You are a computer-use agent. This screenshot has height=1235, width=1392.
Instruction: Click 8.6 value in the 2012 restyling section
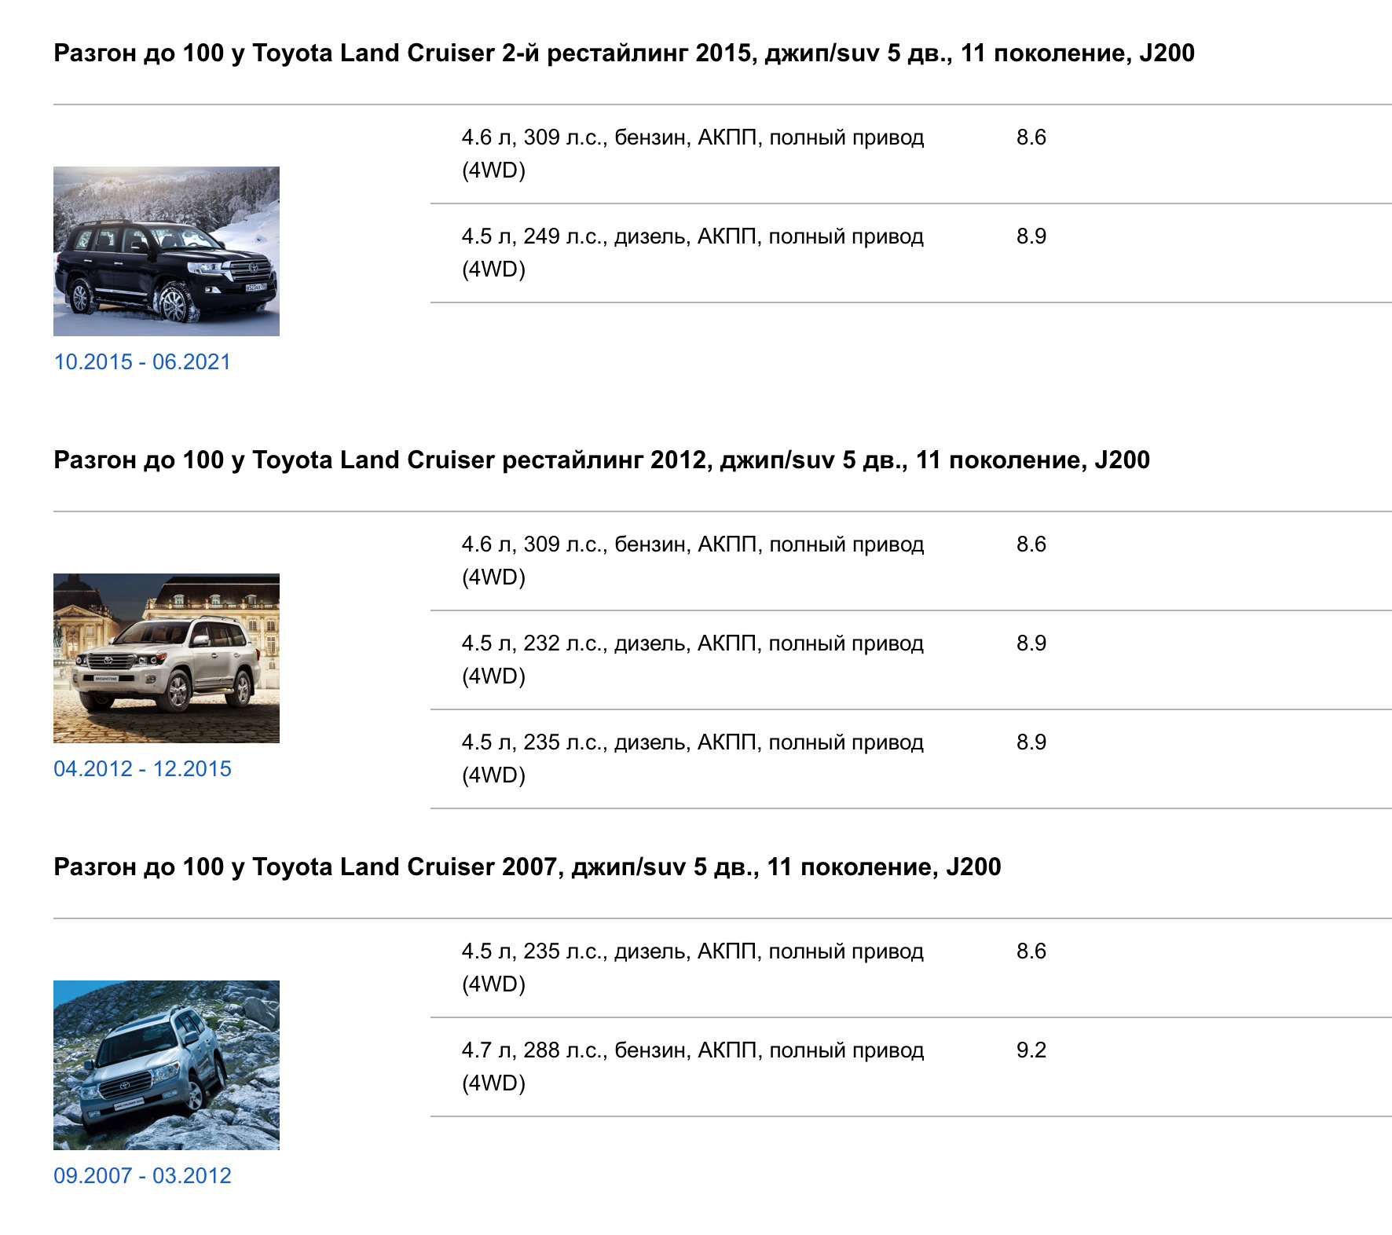tap(1031, 544)
